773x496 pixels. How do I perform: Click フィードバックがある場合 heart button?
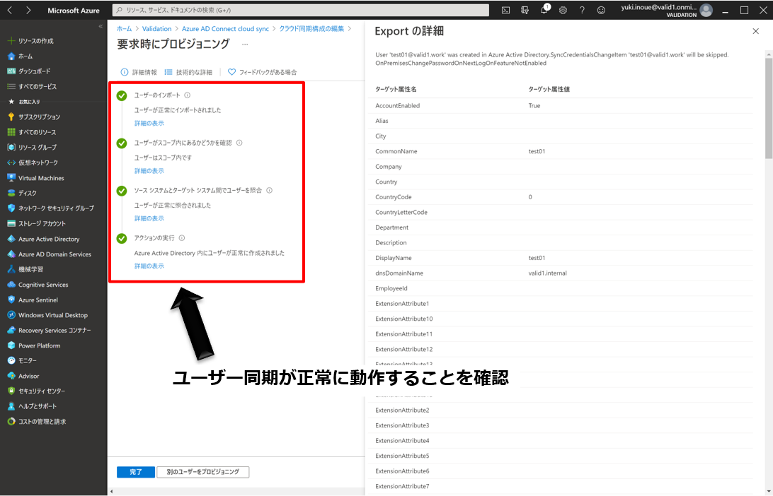pos(262,72)
